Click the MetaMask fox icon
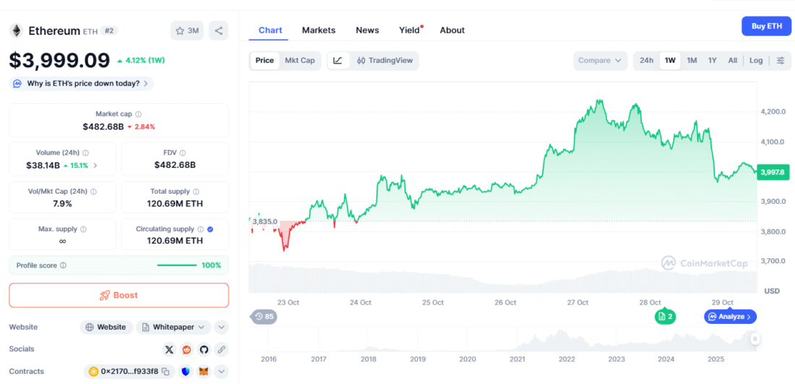This screenshot has height=384, width=795. click(203, 372)
